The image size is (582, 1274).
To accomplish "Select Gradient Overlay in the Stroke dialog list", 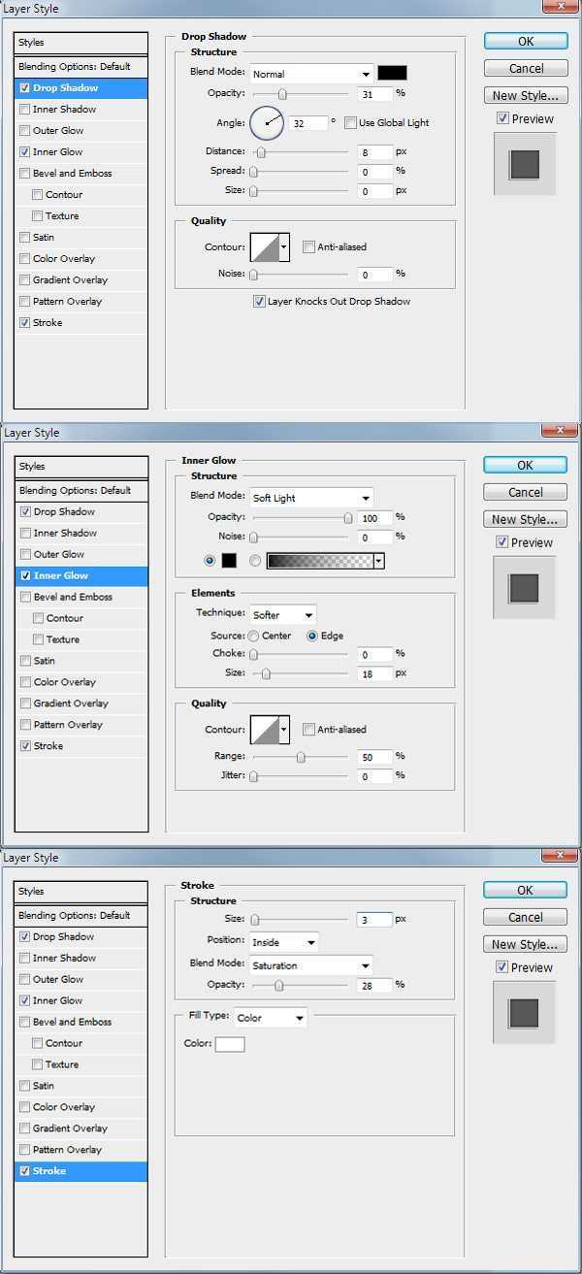I will click(x=70, y=1128).
